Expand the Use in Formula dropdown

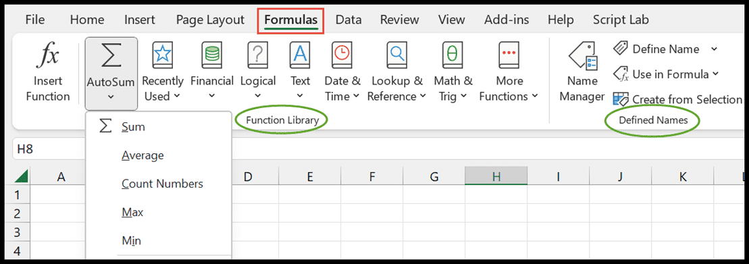point(667,74)
